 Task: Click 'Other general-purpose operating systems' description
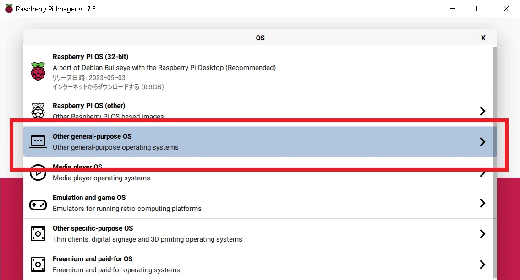pyautogui.click(x=115, y=147)
